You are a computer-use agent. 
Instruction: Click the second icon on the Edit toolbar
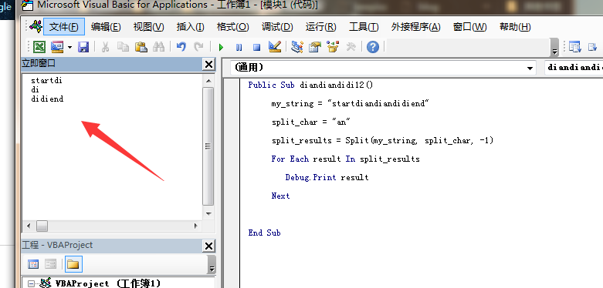(592, 47)
